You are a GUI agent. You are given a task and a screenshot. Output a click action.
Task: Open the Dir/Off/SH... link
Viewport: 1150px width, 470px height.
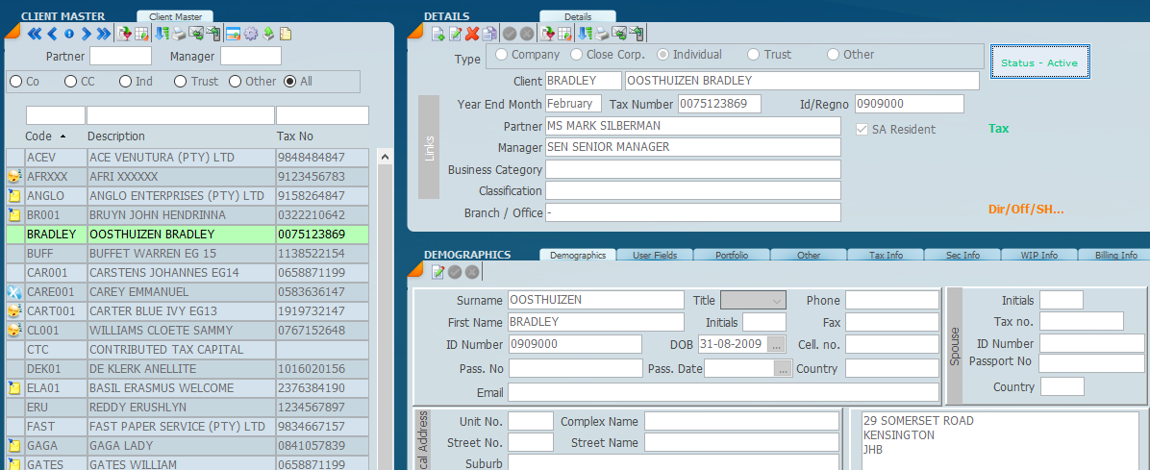(x=1026, y=210)
